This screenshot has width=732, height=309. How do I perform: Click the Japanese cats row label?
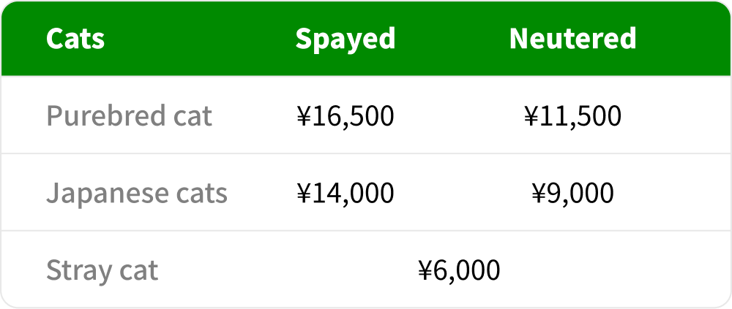click(x=136, y=193)
